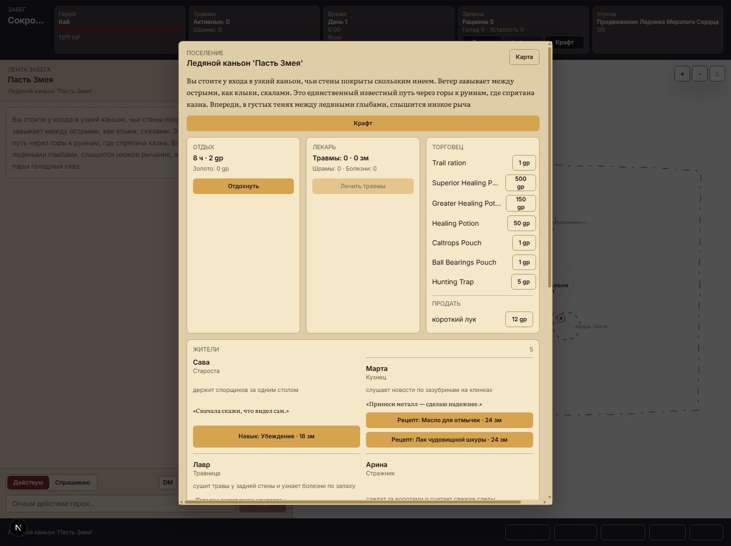Click the hero Кай red HP bar
731x546 pixels.
tap(120, 30)
